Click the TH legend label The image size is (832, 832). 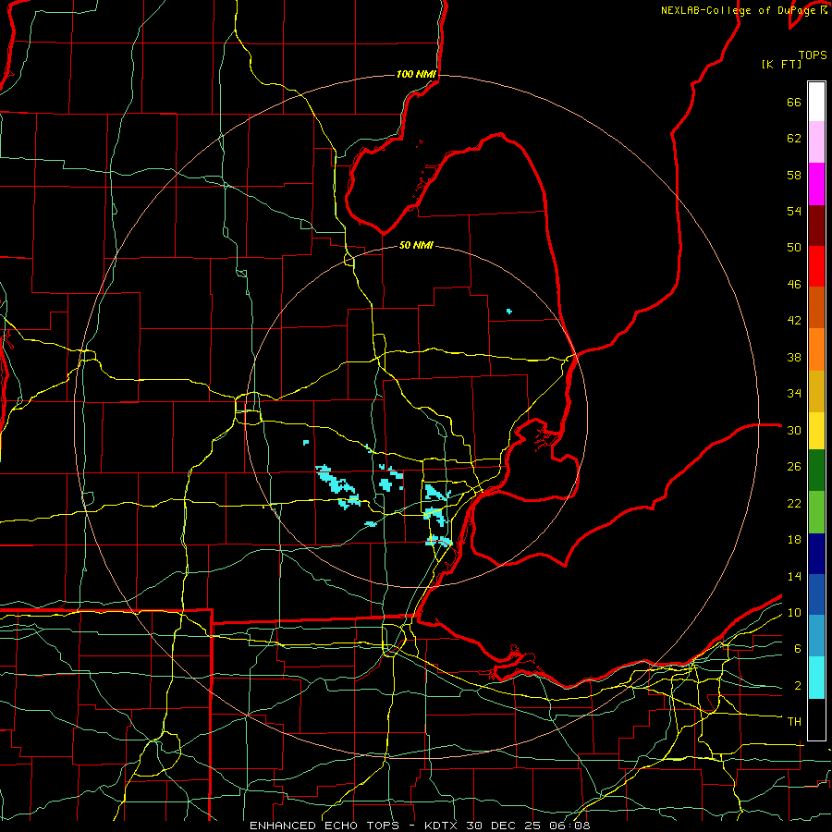point(794,722)
